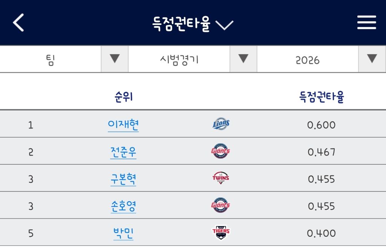Open player 이재현's profile link
The height and width of the screenshot is (248, 386).
coord(123,125)
